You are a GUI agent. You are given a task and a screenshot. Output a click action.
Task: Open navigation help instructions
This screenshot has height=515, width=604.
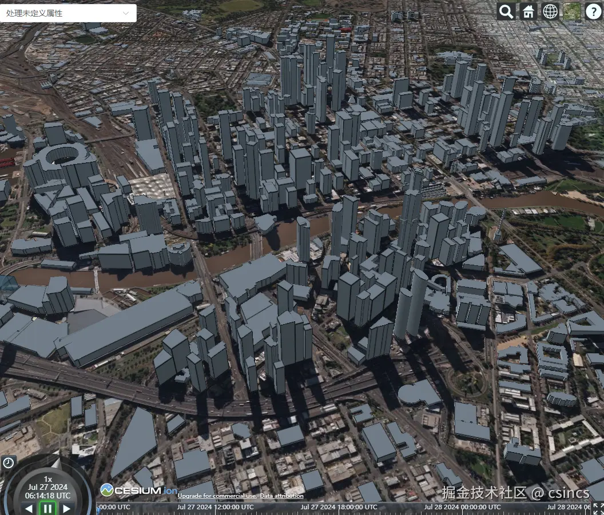coord(594,11)
